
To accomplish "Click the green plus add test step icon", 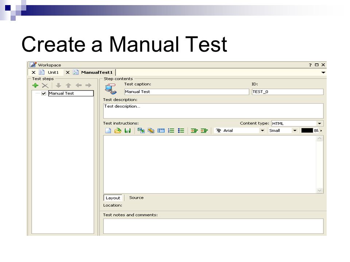I will pyautogui.click(x=35, y=85).
